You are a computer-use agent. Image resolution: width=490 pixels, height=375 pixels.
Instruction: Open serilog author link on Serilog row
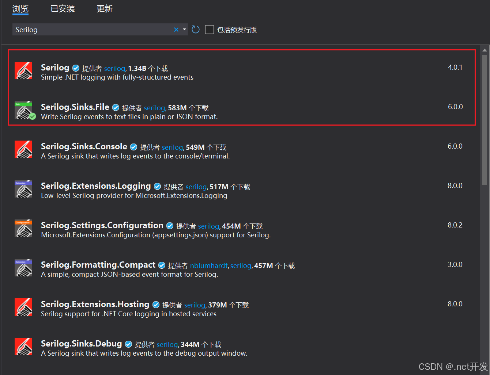(x=114, y=68)
